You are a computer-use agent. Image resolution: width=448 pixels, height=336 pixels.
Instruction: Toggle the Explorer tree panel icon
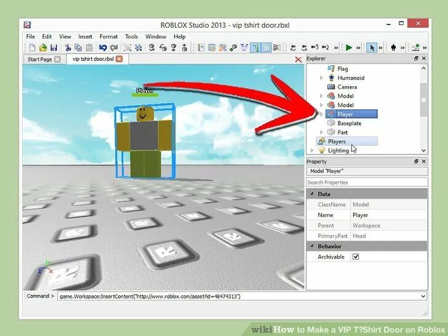coord(255,47)
